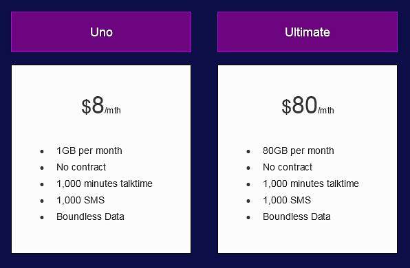Click the bullet beside Ultimate's 'Boundless Data'
Viewport: 410px width, 268px height.
click(248, 217)
